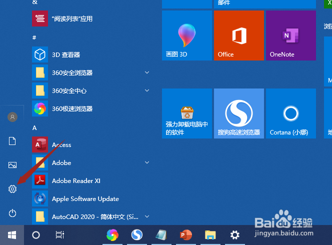Click the Power icon in Start sidebar

pyautogui.click(x=12, y=213)
